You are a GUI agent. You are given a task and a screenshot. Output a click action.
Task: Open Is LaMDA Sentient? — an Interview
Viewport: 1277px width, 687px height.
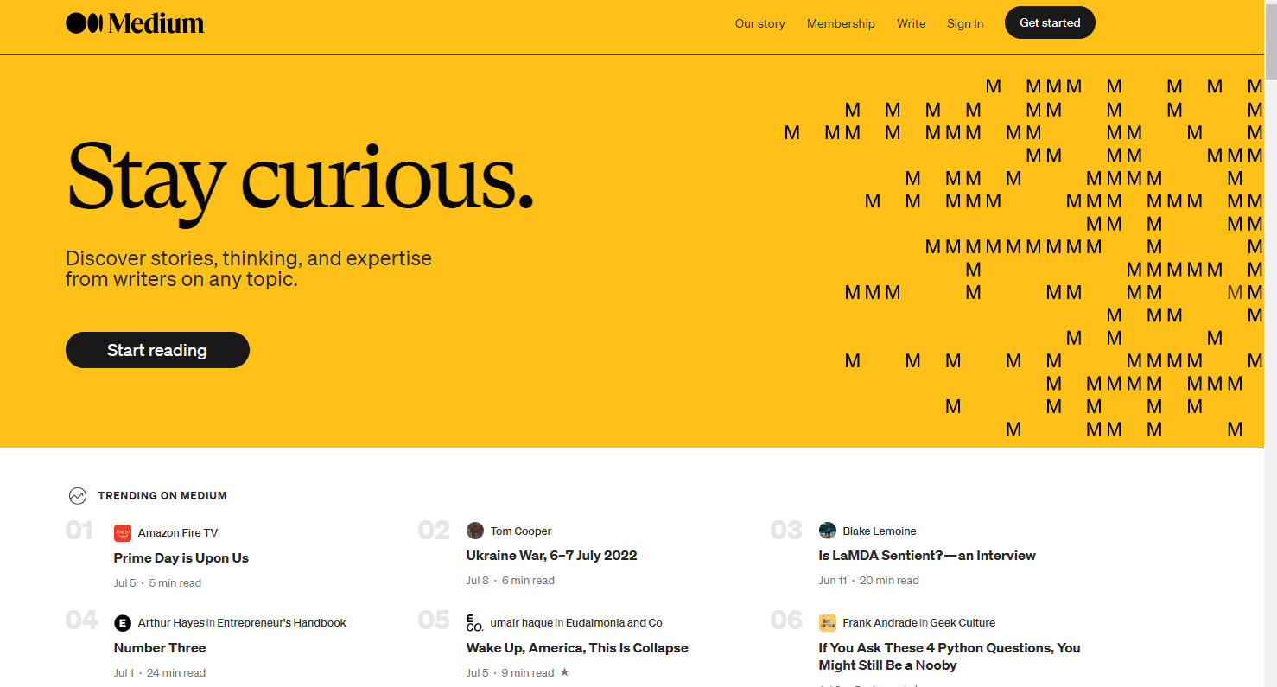click(927, 556)
